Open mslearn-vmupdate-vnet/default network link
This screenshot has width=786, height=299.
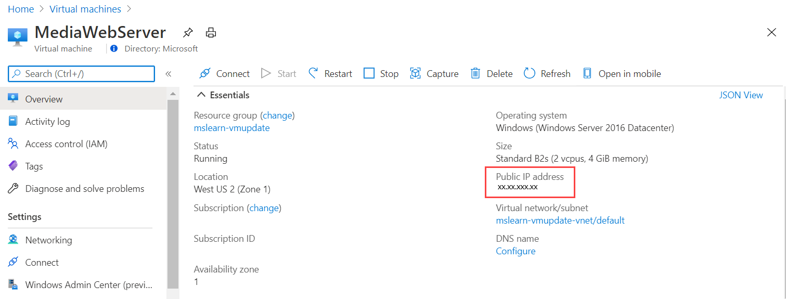pos(560,220)
